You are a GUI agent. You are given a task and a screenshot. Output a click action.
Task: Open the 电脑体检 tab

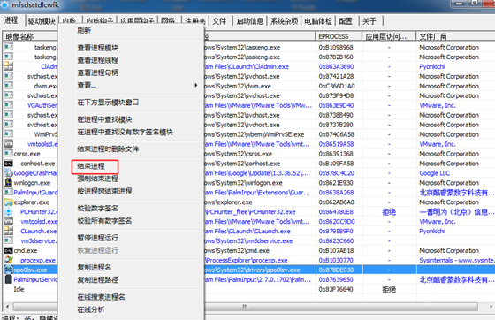click(x=318, y=21)
